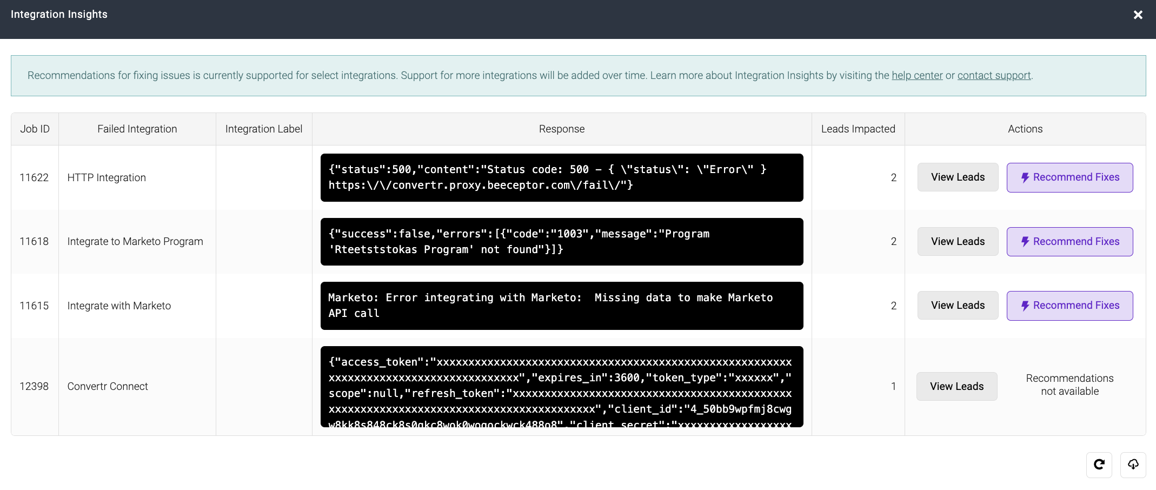
Task: Click Integrate with Marketo name
Action: 119,306
